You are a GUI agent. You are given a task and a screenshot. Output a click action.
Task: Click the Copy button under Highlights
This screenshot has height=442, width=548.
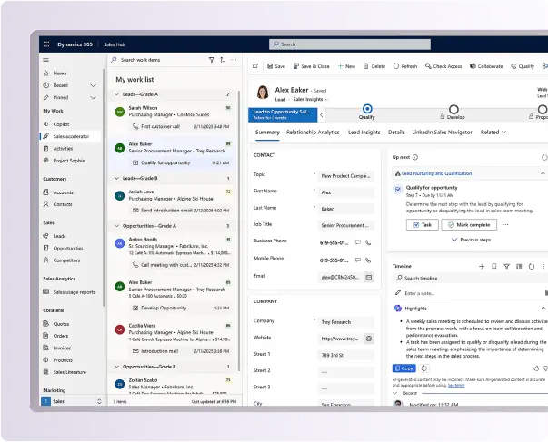click(x=404, y=368)
